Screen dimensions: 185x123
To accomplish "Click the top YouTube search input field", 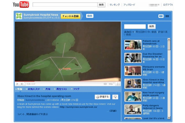I will pos(65,5).
